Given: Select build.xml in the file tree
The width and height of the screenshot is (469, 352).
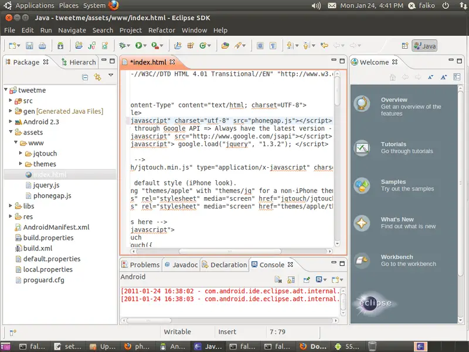Looking at the screenshot, I should click(34, 248).
